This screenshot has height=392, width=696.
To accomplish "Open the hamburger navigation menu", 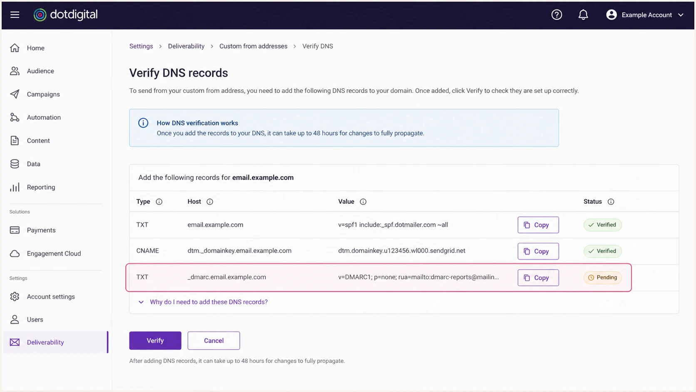I will coord(15,15).
